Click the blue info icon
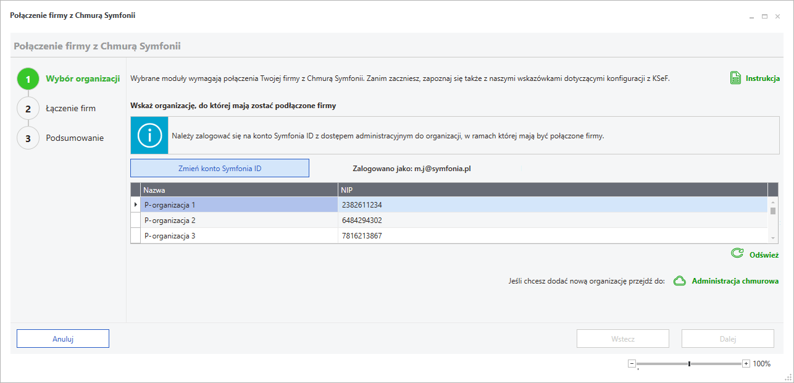The height and width of the screenshot is (383, 794). [149, 135]
